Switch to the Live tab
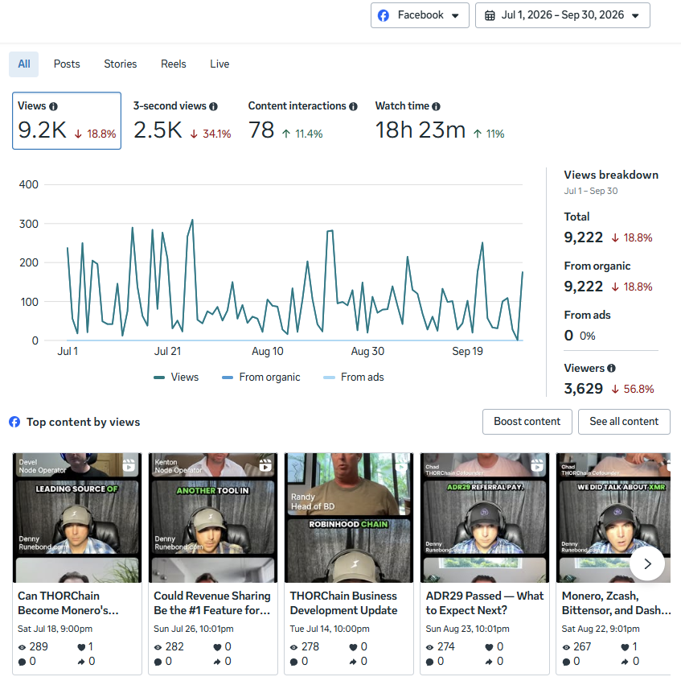 pos(219,64)
